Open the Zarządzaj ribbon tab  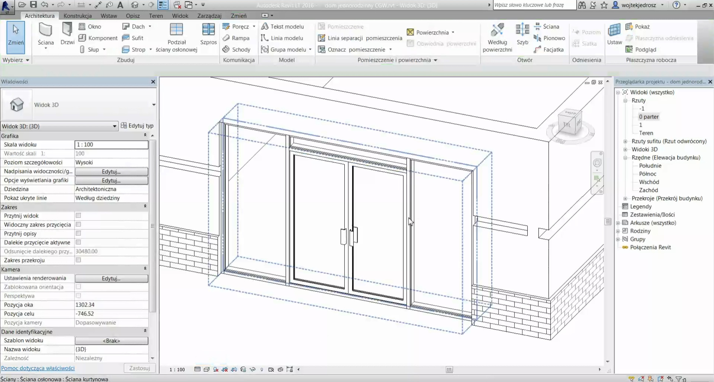[x=209, y=16]
